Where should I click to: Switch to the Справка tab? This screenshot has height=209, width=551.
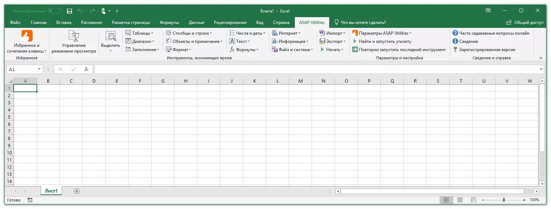tap(281, 23)
